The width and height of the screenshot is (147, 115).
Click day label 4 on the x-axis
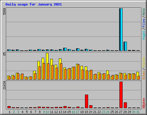22,112
